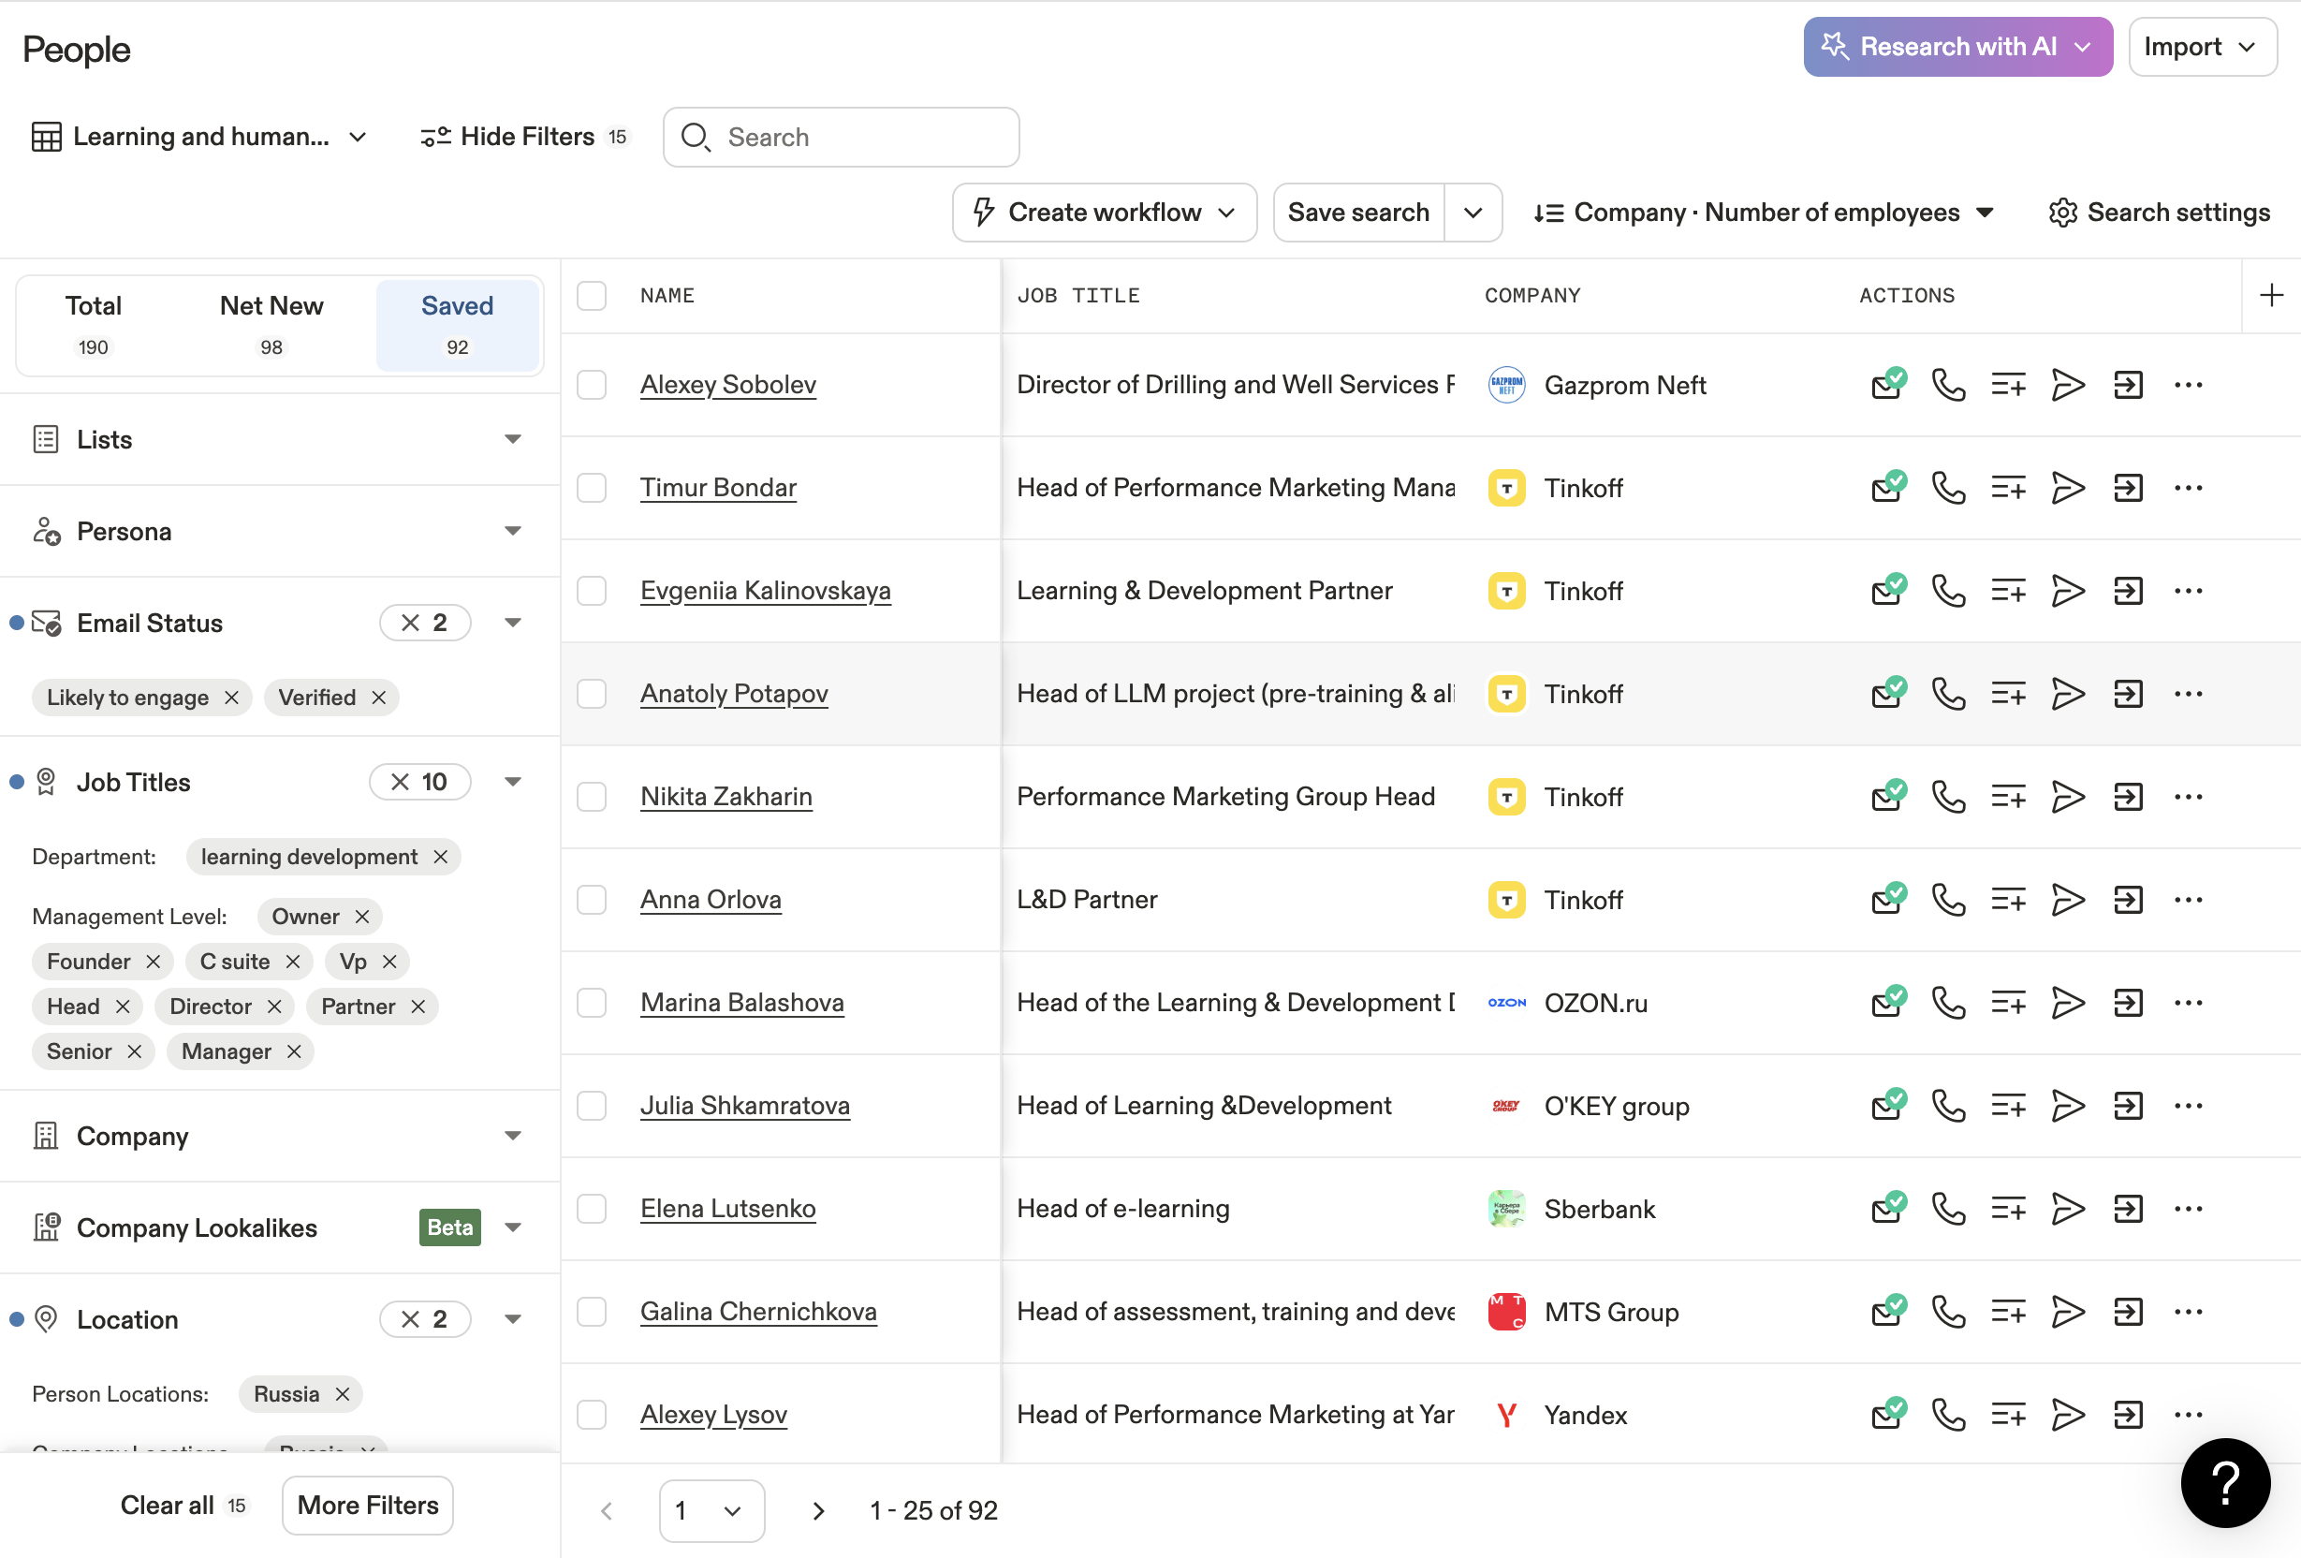
Task: Open the help question mark button
Action: 2225,1483
